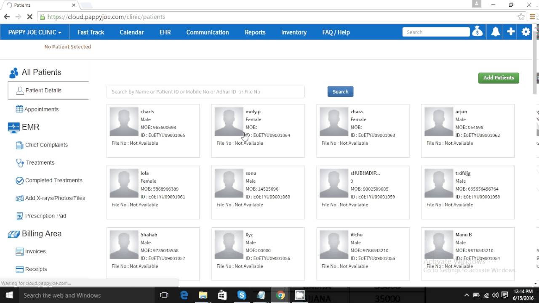539x303 pixels.
Task: Open Prescription Pad link
Action: (x=45, y=216)
